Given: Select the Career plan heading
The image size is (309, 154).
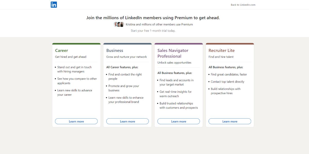Looking at the screenshot, I should pyautogui.click(x=62, y=51).
